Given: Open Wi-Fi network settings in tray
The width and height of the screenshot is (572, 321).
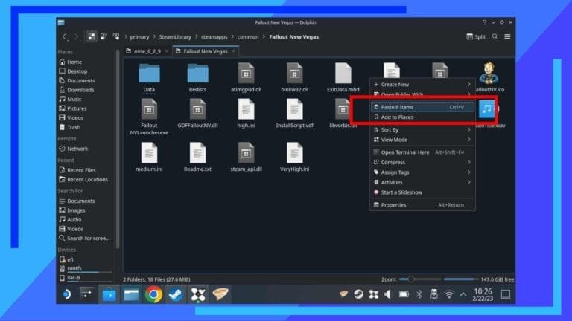Looking at the screenshot, I should 449,294.
